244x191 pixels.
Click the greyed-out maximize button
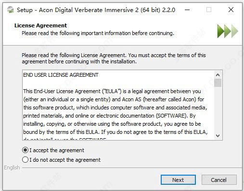[209, 10]
